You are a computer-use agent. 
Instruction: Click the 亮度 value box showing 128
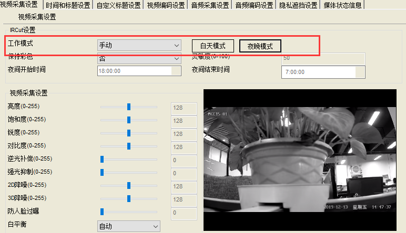pyautogui.click(x=184, y=109)
